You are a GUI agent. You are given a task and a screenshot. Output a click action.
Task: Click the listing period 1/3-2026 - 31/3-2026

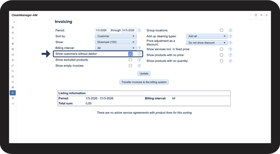coord(99,98)
